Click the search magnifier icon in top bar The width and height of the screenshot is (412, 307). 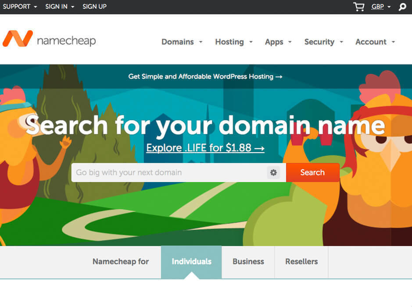[x=402, y=7]
